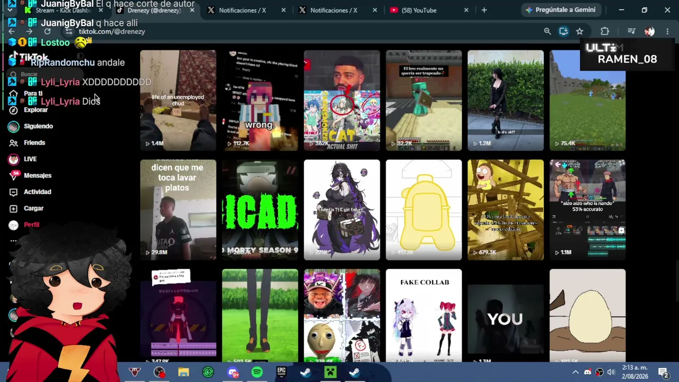Open the dark 'YOU' video thumbnail
This screenshot has height=382, width=679.
pos(506,316)
